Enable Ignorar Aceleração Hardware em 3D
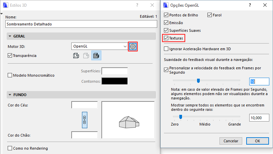 click(x=166, y=49)
